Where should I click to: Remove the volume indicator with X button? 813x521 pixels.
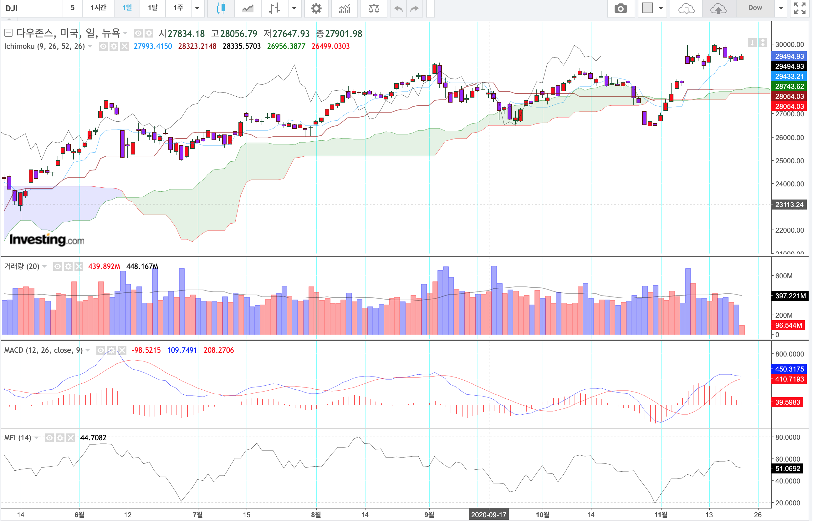pyautogui.click(x=79, y=266)
